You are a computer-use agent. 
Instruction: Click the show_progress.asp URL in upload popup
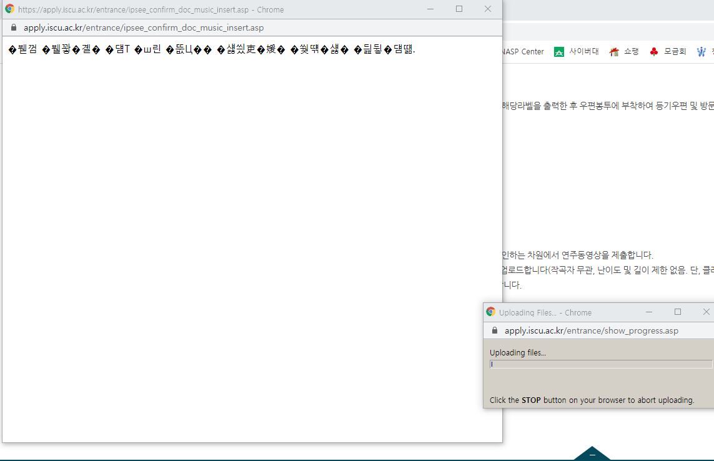point(591,330)
